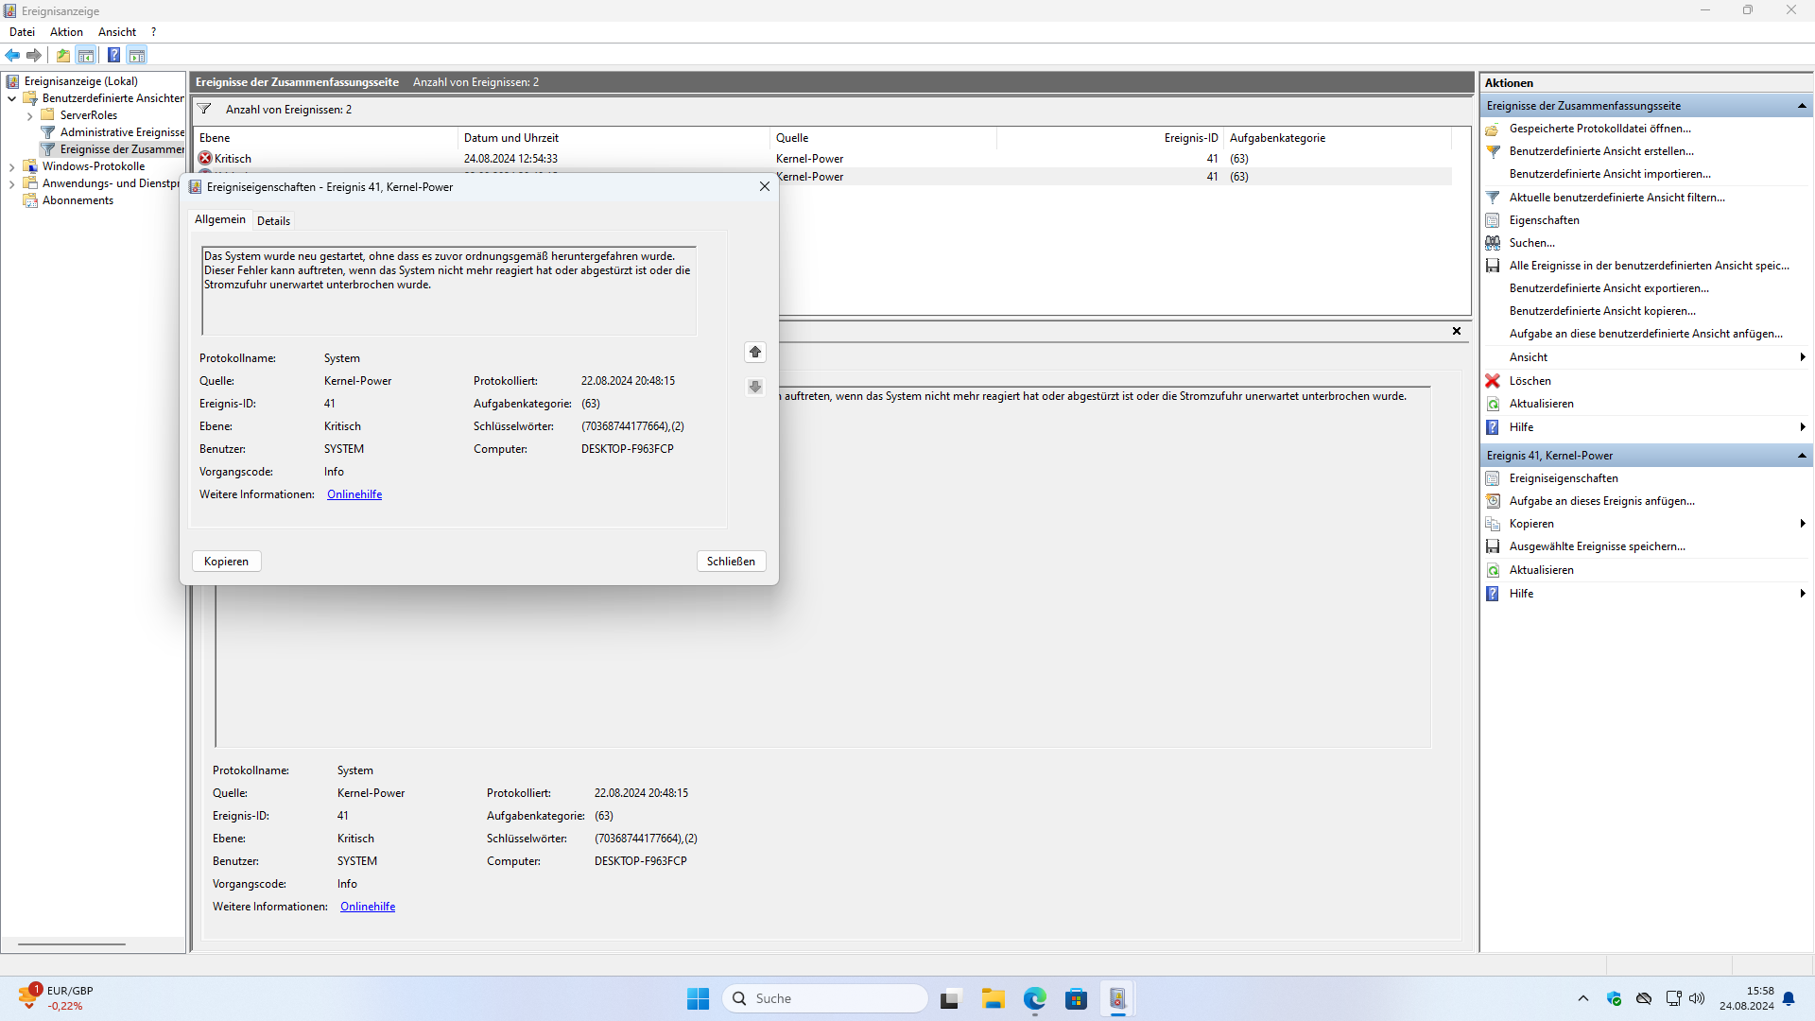This screenshot has width=1815, height=1021.
Task: Toggle the console tree pane icon
Action: point(86,55)
